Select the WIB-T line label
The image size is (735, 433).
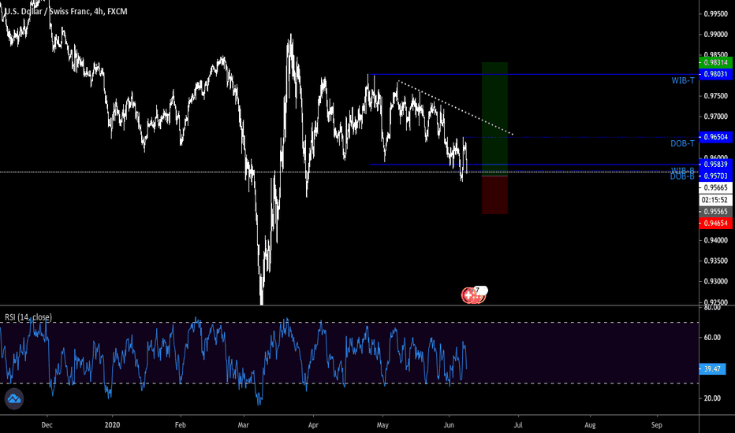[x=683, y=80]
